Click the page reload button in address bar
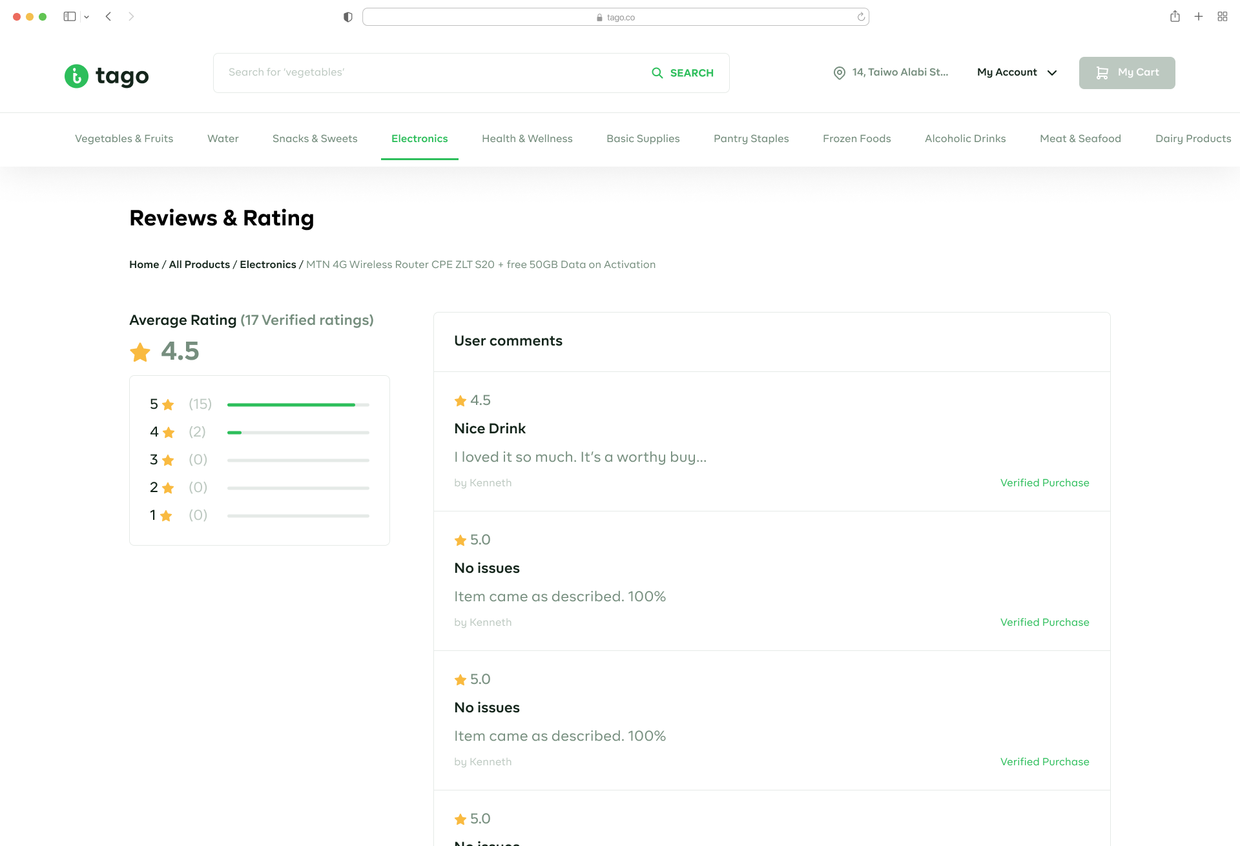The height and width of the screenshot is (846, 1240). point(860,16)
